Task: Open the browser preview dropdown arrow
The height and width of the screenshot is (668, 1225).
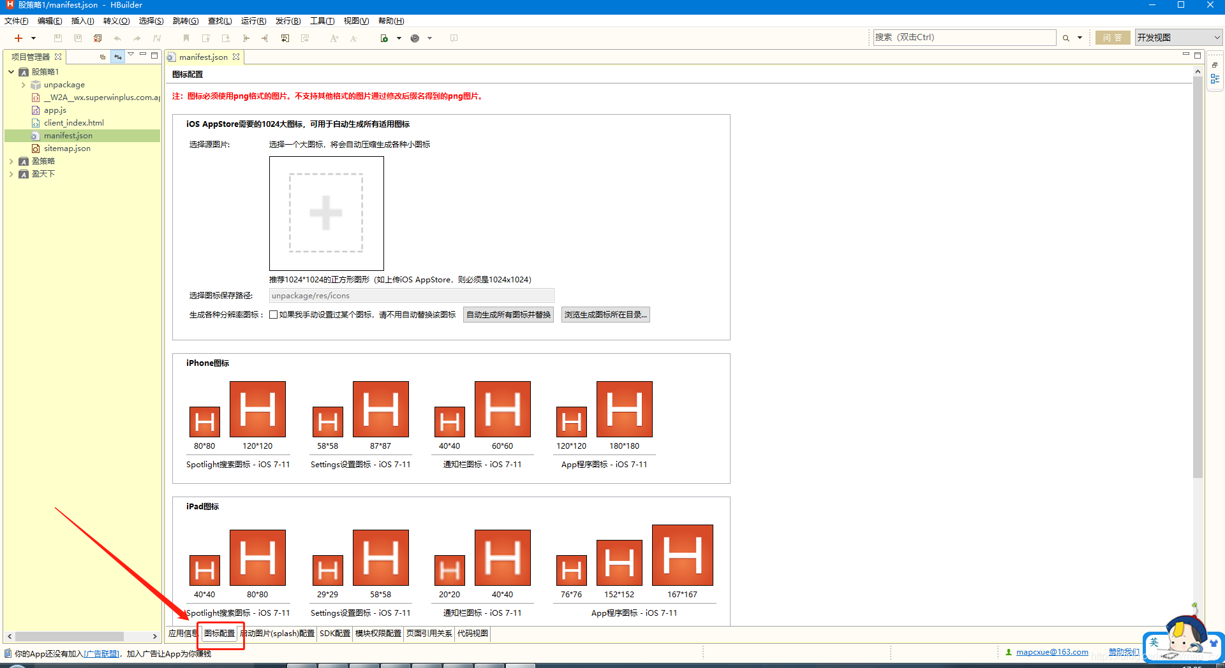Action: (x=429, y=38)
